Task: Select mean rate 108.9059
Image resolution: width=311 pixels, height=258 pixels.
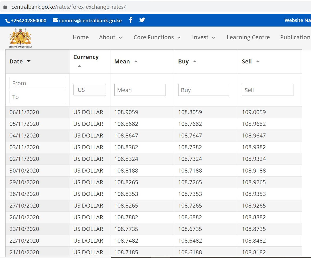Action: [x=126, y=112]
